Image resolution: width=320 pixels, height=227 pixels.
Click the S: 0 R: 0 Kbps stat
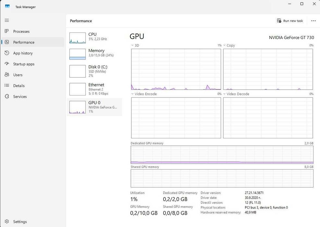point(98,94)
